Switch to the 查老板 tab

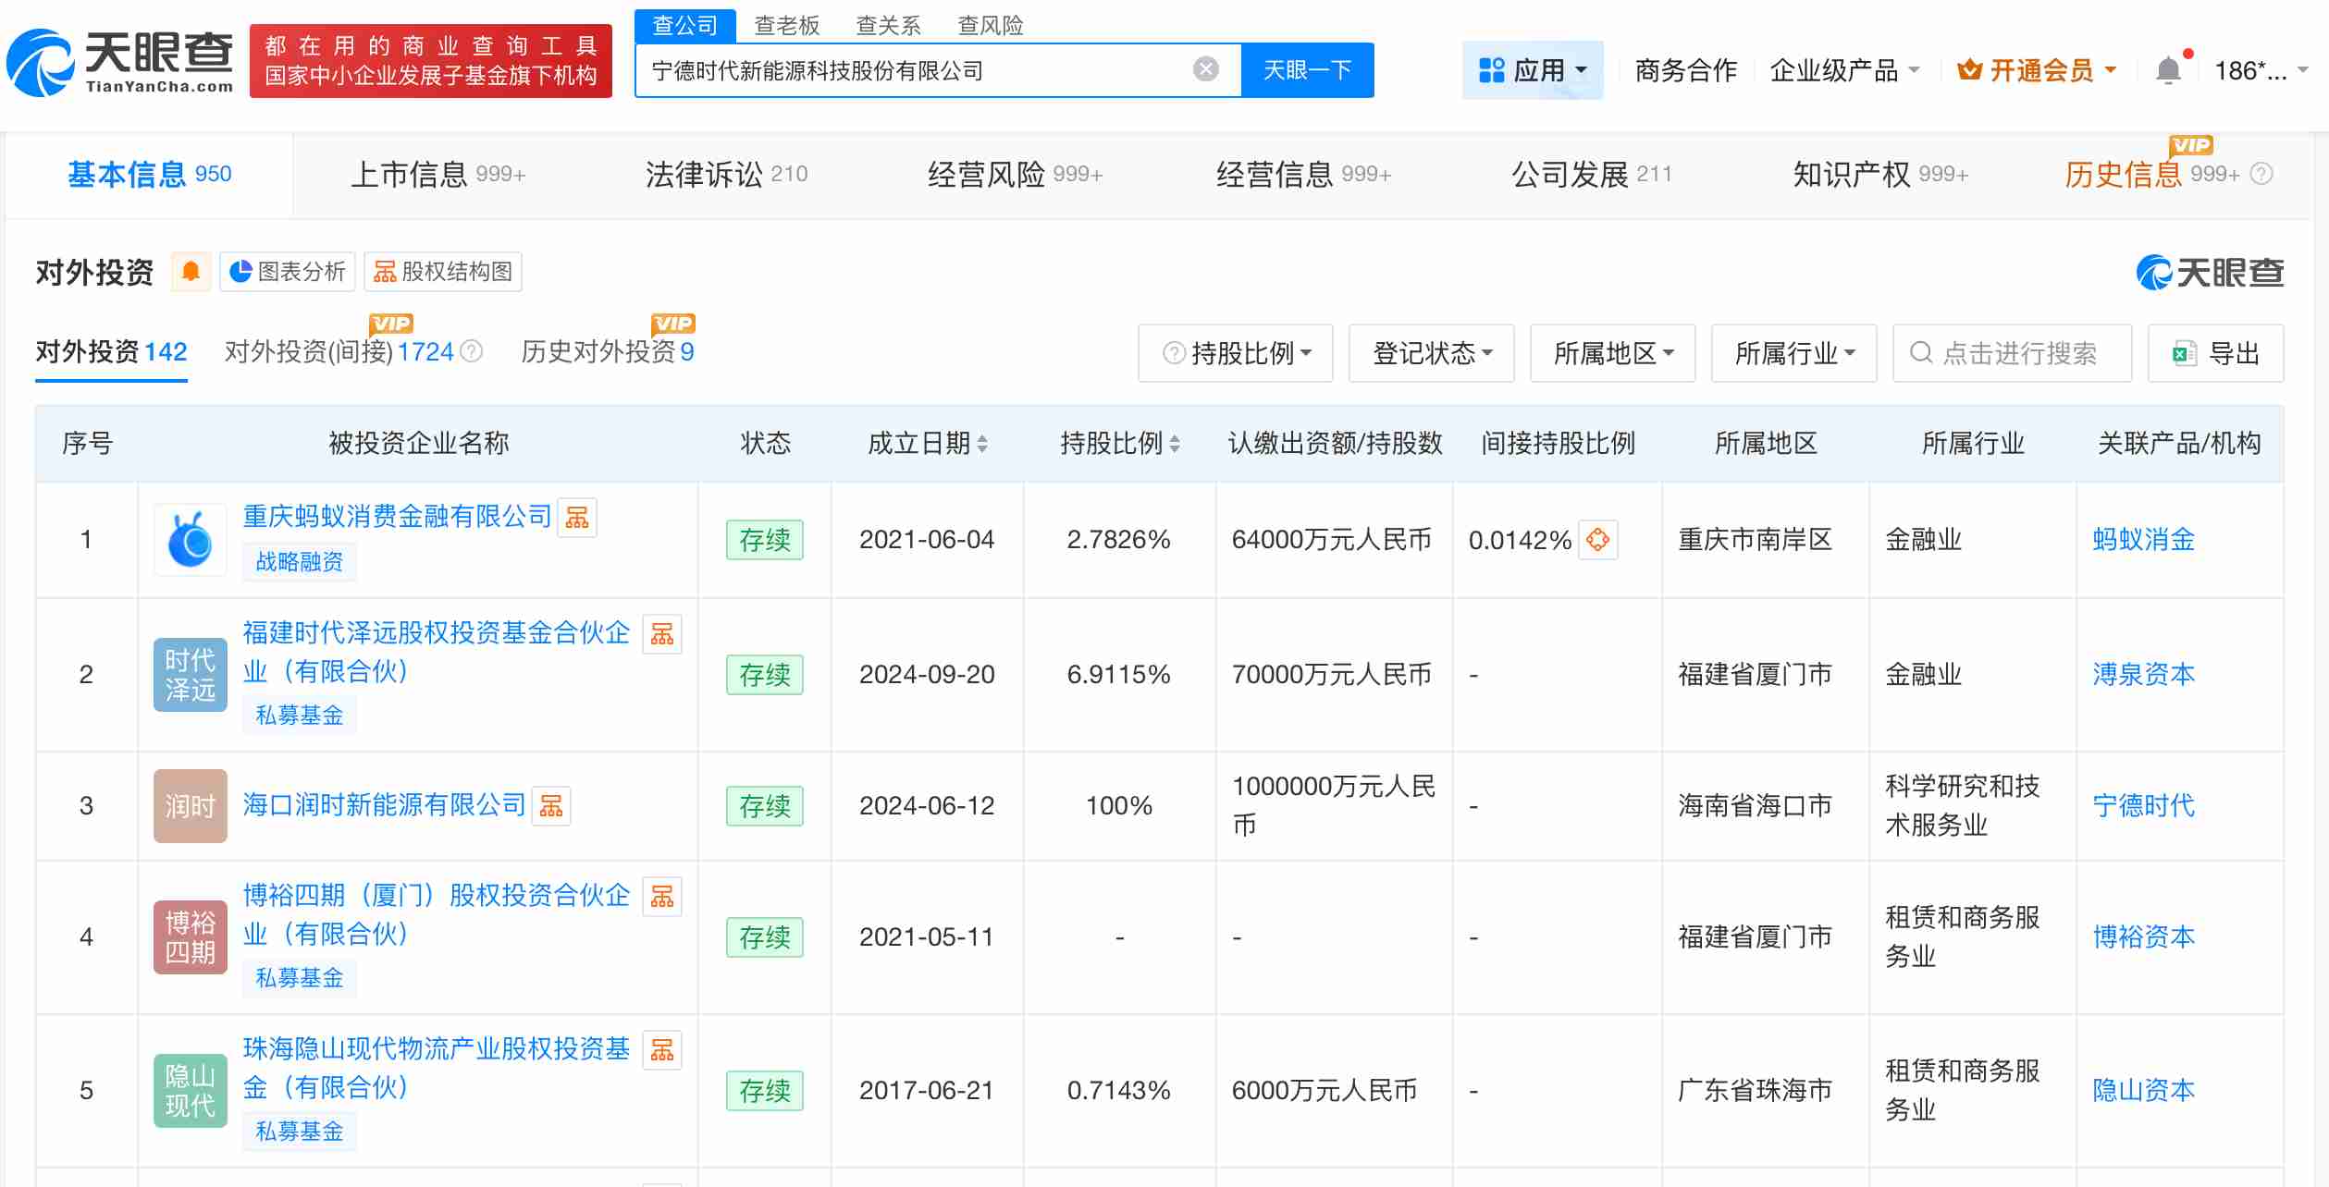(785, 25)
